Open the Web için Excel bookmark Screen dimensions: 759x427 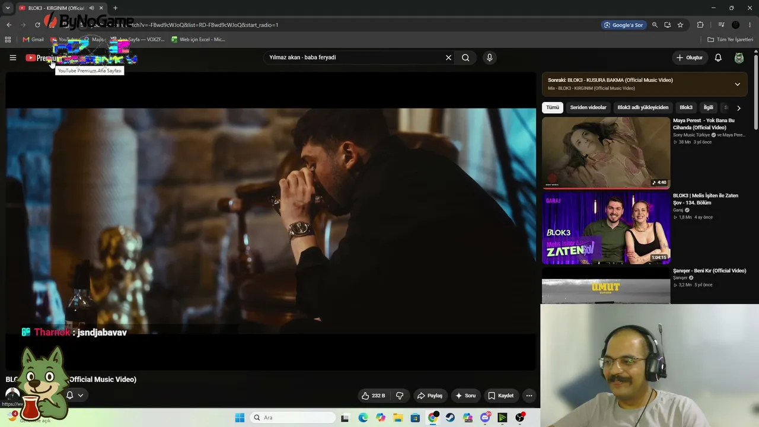click(198, 40)
